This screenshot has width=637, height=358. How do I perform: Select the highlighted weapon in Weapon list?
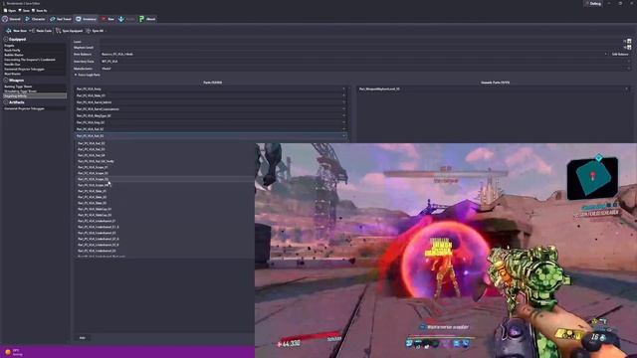(x=35, y=96)
